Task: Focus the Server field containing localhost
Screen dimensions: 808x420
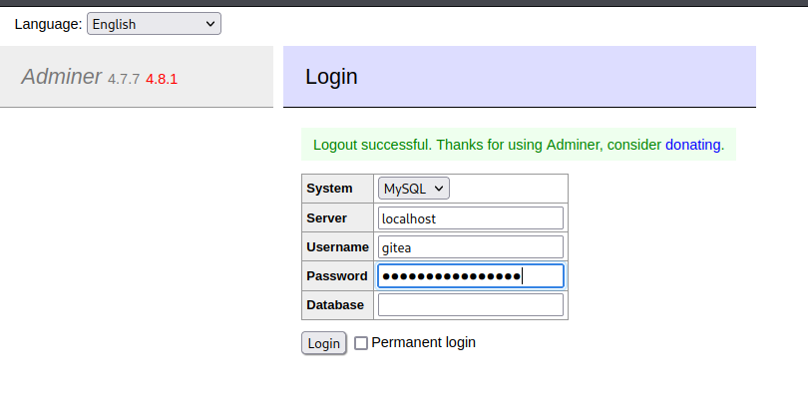Action: point(470,218)
